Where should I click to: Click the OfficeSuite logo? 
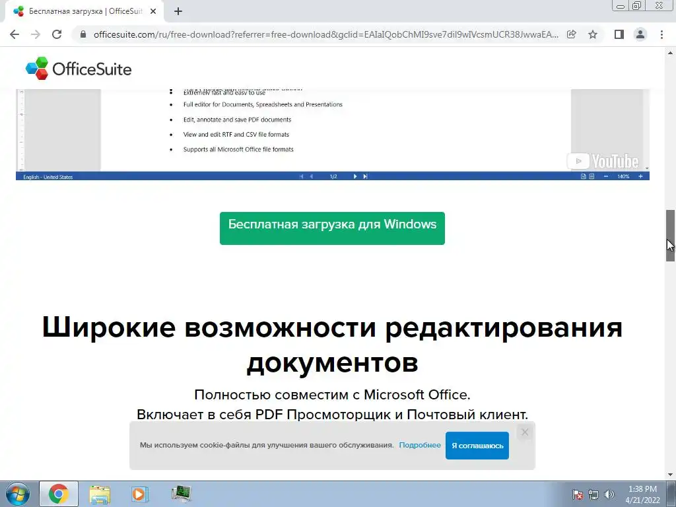pyautogui.click(x=79, y=69)
